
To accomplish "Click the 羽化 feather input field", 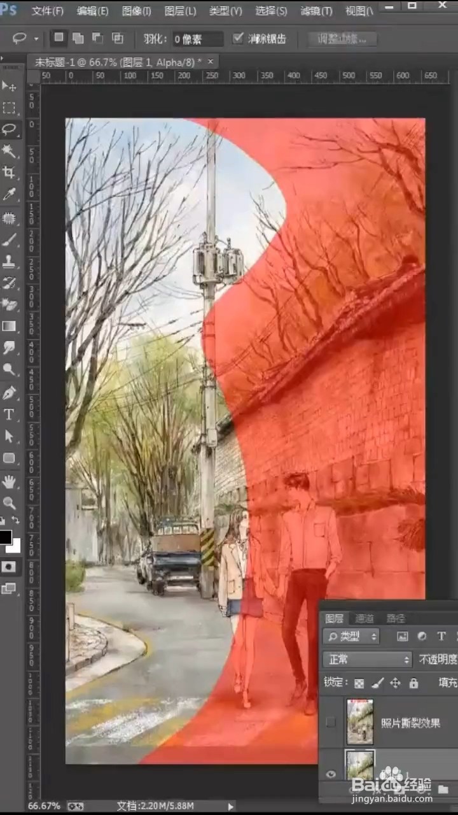I will tap(198, 39).
